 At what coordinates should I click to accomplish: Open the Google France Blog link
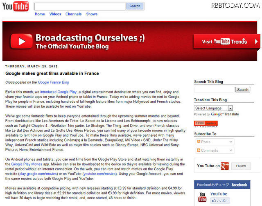(53, 82)
